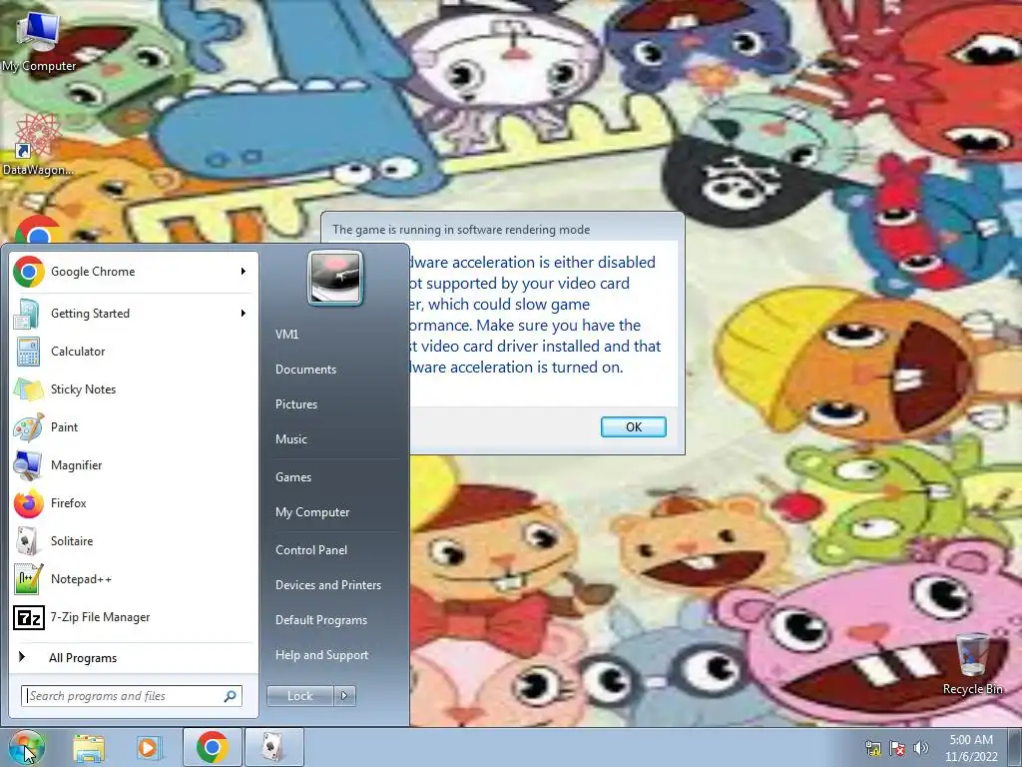
Task: Select the DataWagon desktop shortcut
Action: click(x=39, y=145)
